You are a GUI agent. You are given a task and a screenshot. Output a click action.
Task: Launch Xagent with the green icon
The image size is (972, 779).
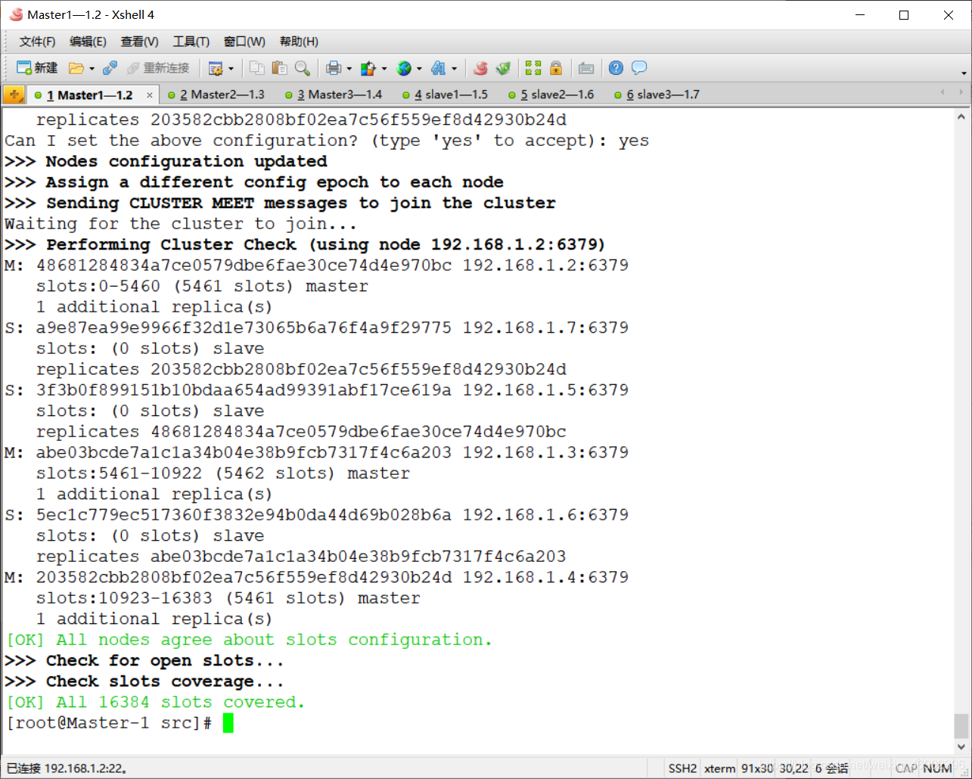[503, 68]
